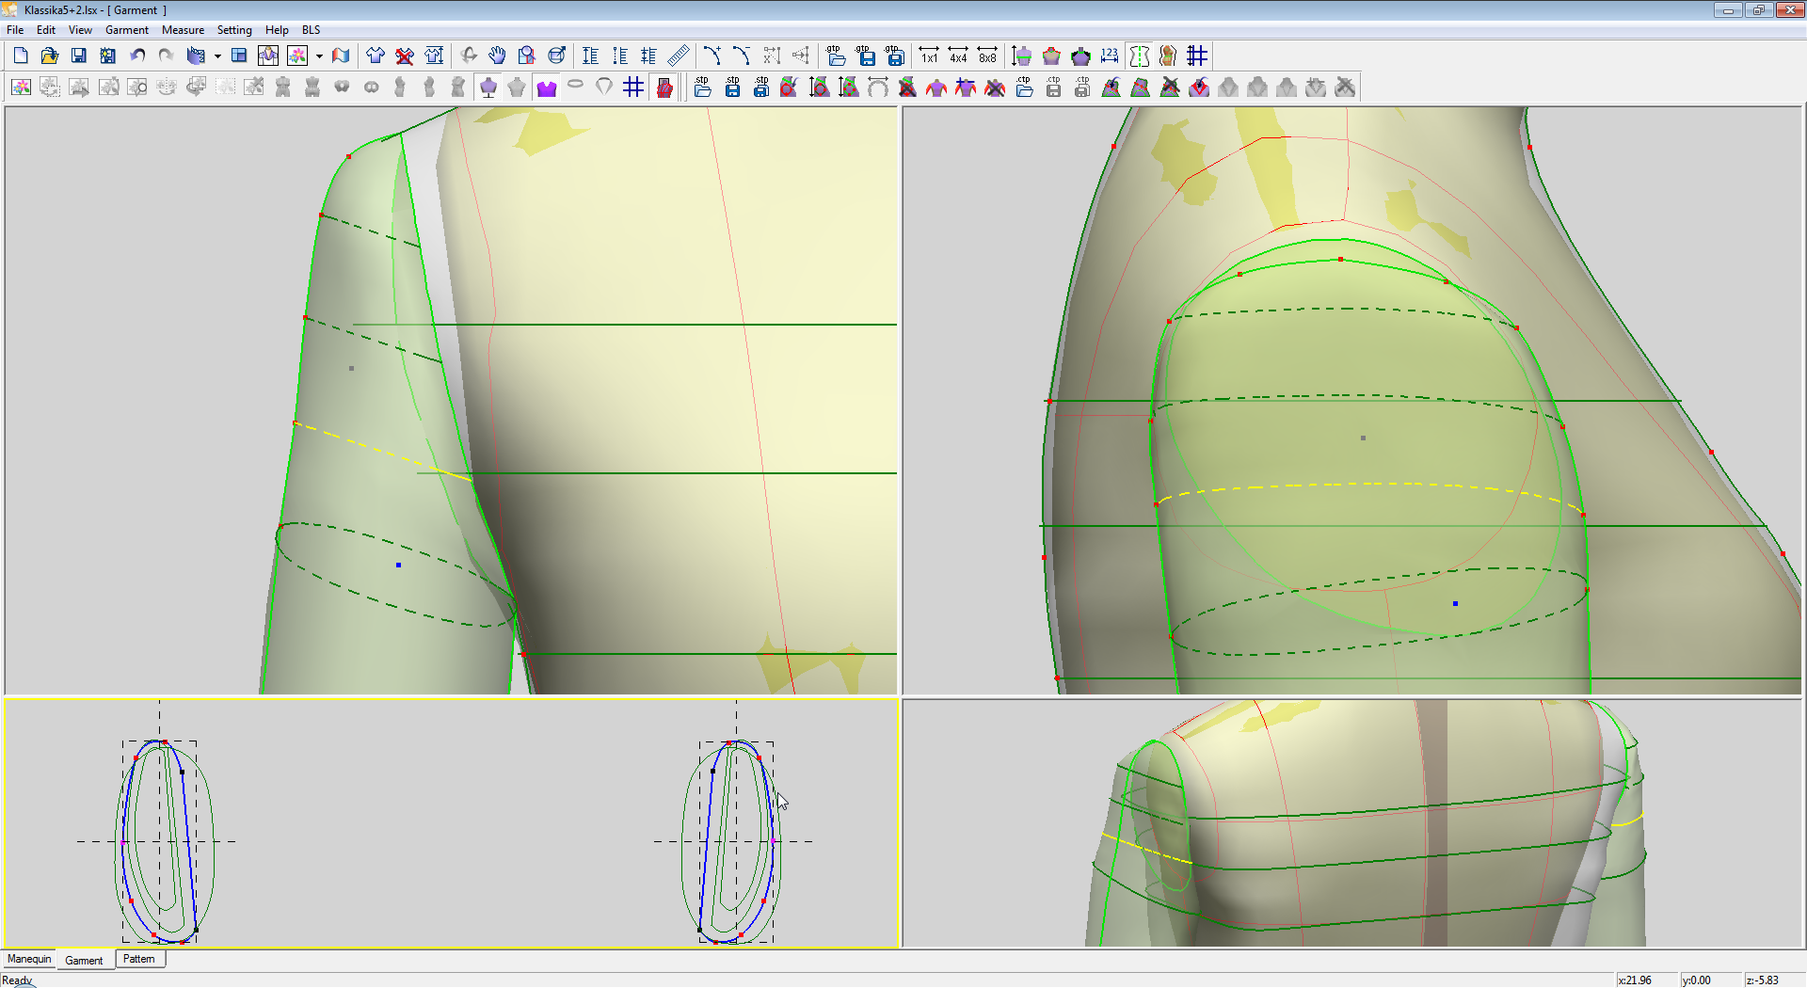Click the undo arrow icon

click(x=137, y=56)
